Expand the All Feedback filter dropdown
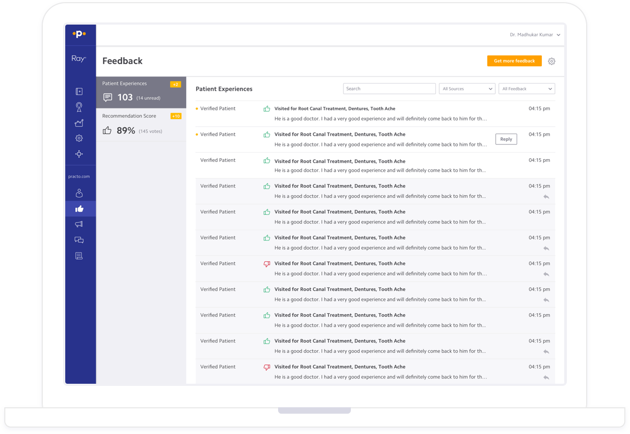This screenshot has width=630, height=434. (527, 88)
